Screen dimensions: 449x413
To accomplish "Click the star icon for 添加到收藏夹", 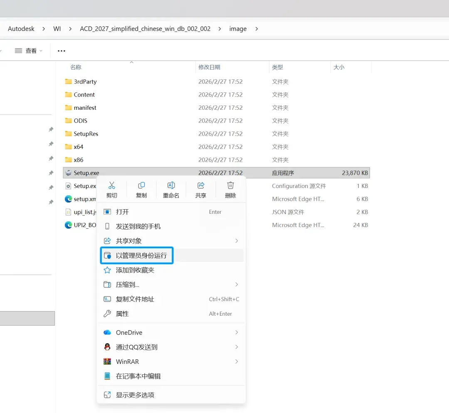I will [x=107, y=270].
